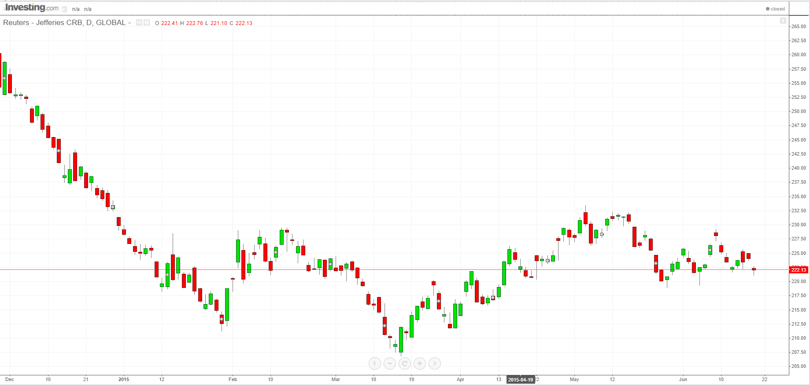Click the up-arrow collapse button near price axis
This screenshot has width=810, height=385.
(783, 21)
